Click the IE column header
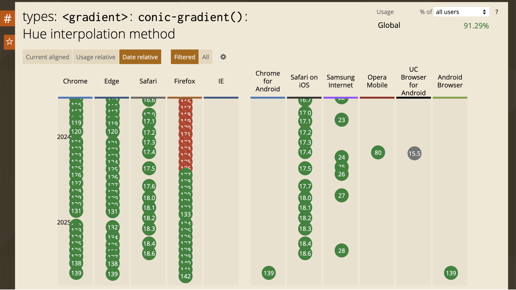516x290 pixels. (x=221, y=81)
